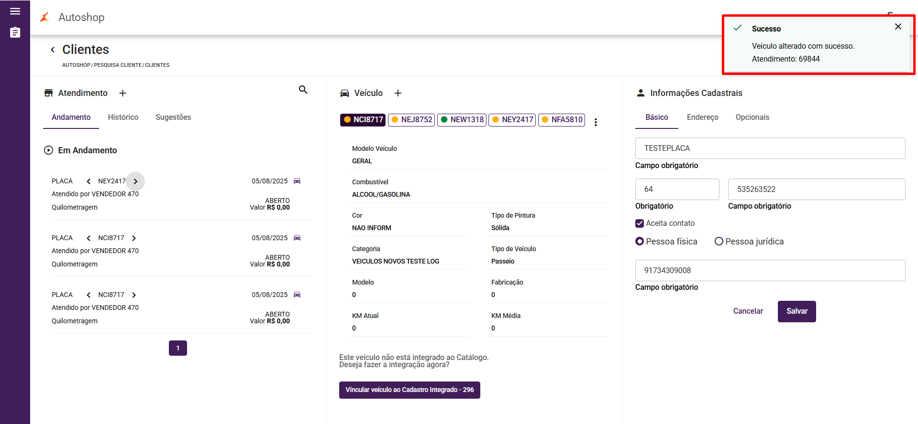This screenshot has width=918, height=424.
Task: Click next-plate chevron beside NEY2417
Action: [135, 181]
